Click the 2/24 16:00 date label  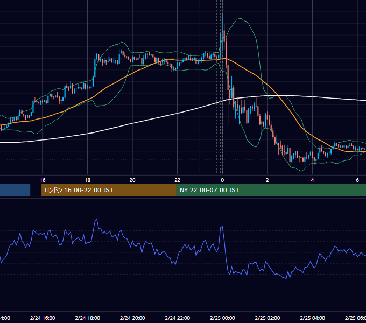[x=43, y=318]
